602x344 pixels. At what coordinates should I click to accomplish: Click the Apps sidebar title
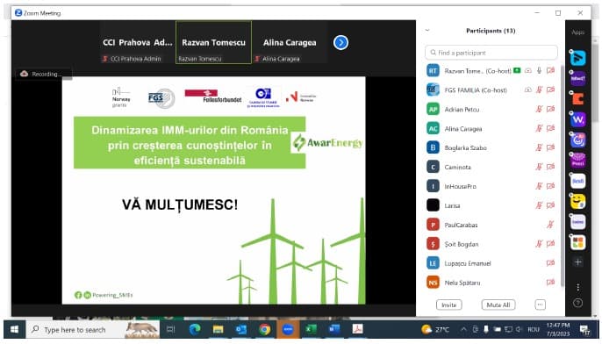coord(577,32)
